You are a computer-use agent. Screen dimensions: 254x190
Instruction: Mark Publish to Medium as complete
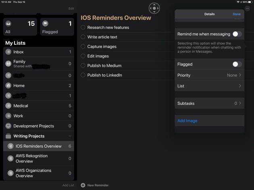83,66
